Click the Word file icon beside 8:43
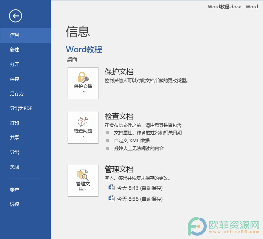The width and height of the screenshot is (263, 239). (x=112, y=188)
